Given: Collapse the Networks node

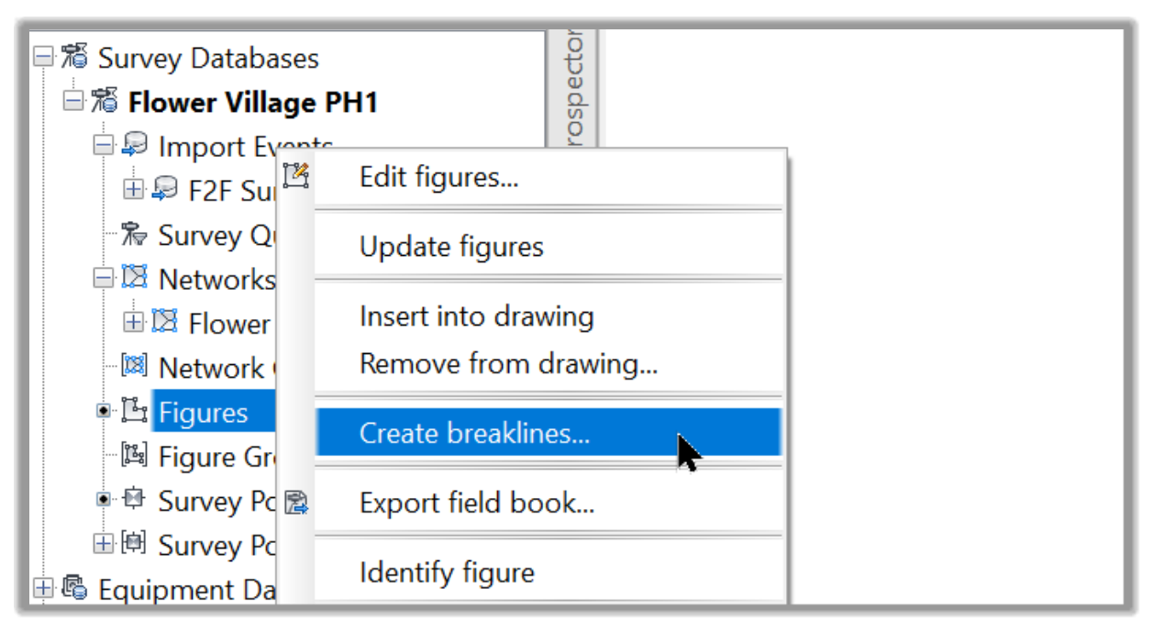Looking at the screenshot, I should [104, 278].
